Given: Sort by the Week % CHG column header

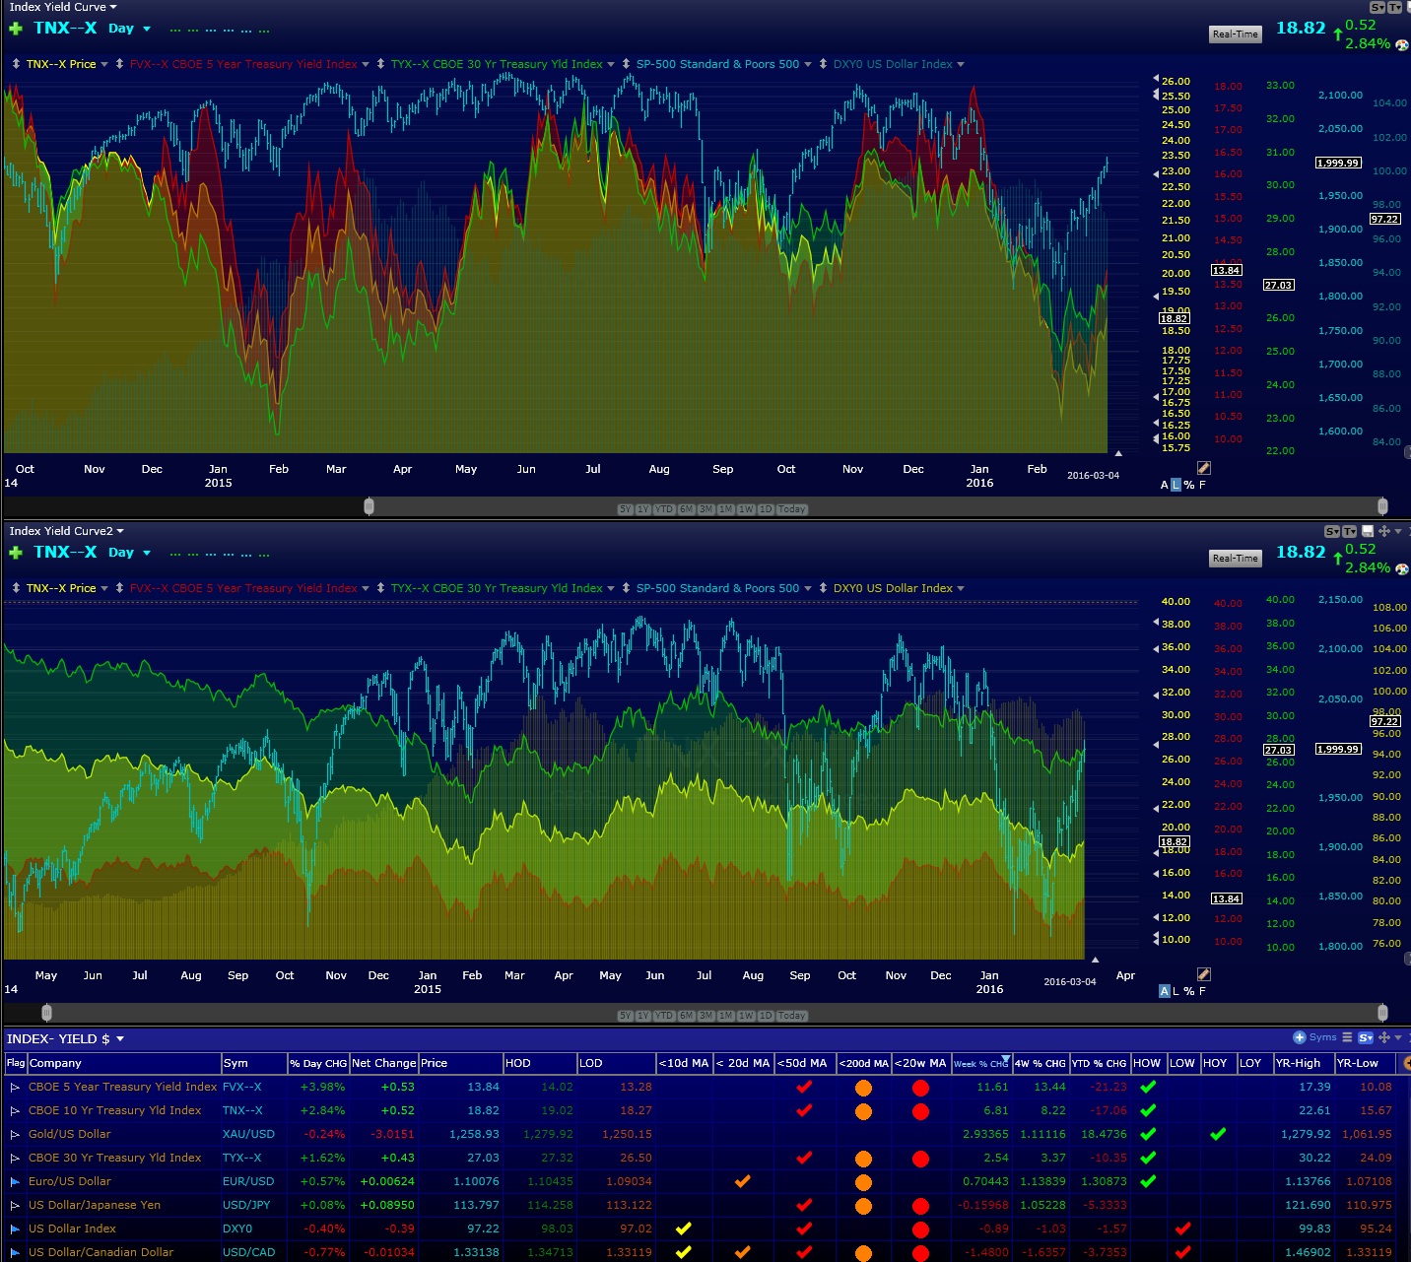Looking at the screenshot, I should (x=981, y=1063).
